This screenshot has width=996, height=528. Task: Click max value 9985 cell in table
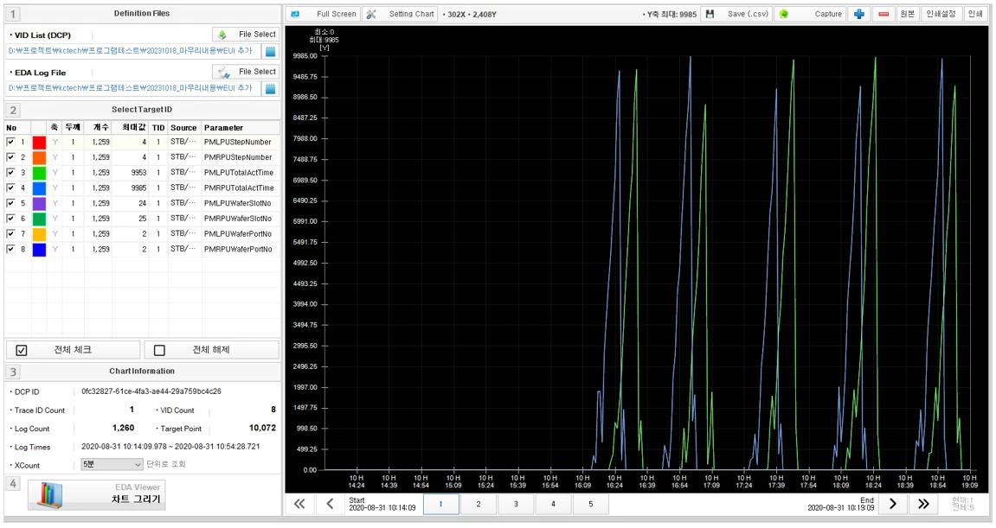point(138,188)
